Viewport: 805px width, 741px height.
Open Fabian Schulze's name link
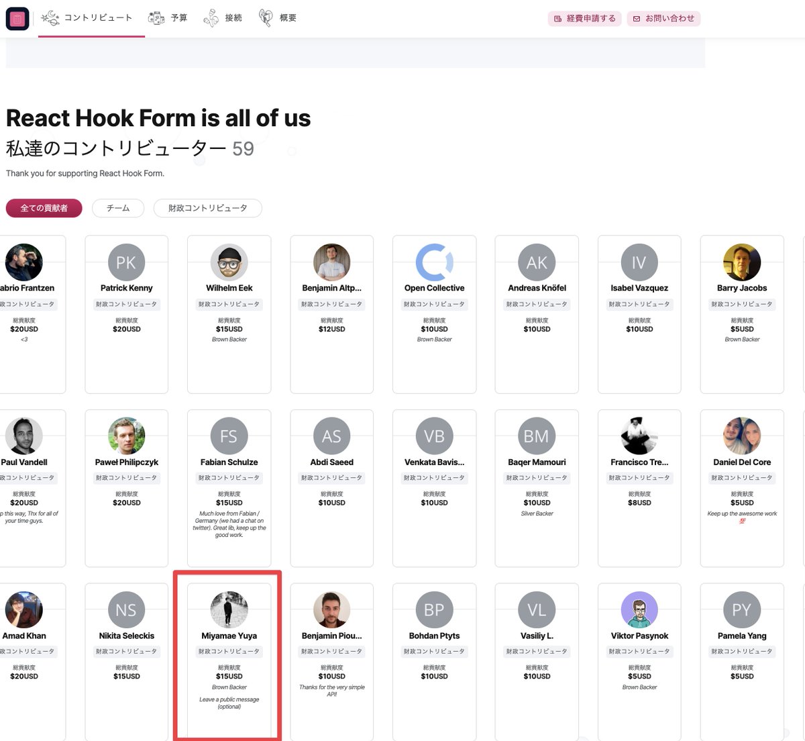(x=229, y=462)
